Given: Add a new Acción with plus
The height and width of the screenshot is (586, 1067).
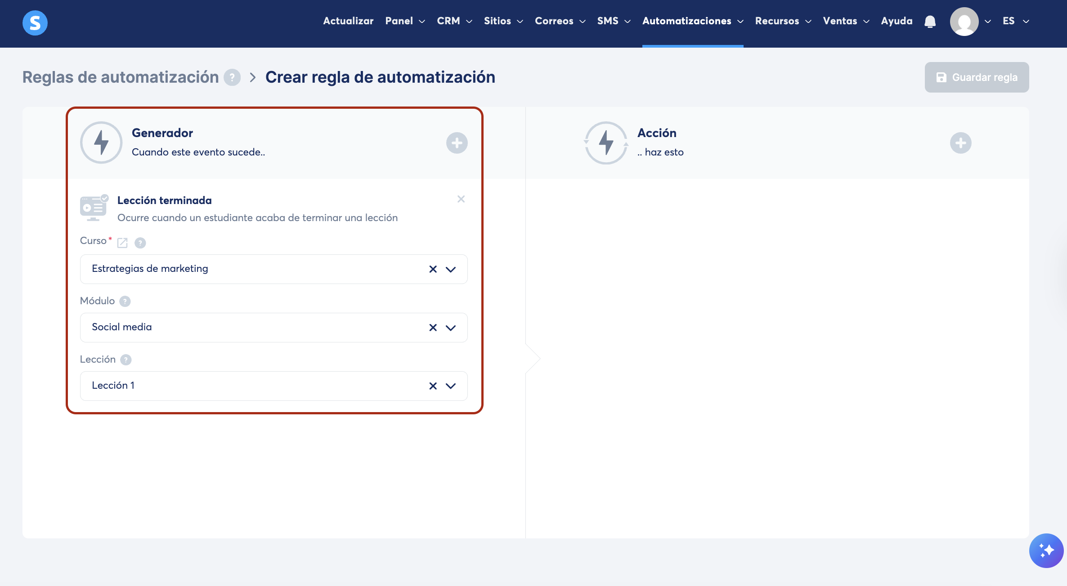Looking at the screenshot, I should point(960,143).
